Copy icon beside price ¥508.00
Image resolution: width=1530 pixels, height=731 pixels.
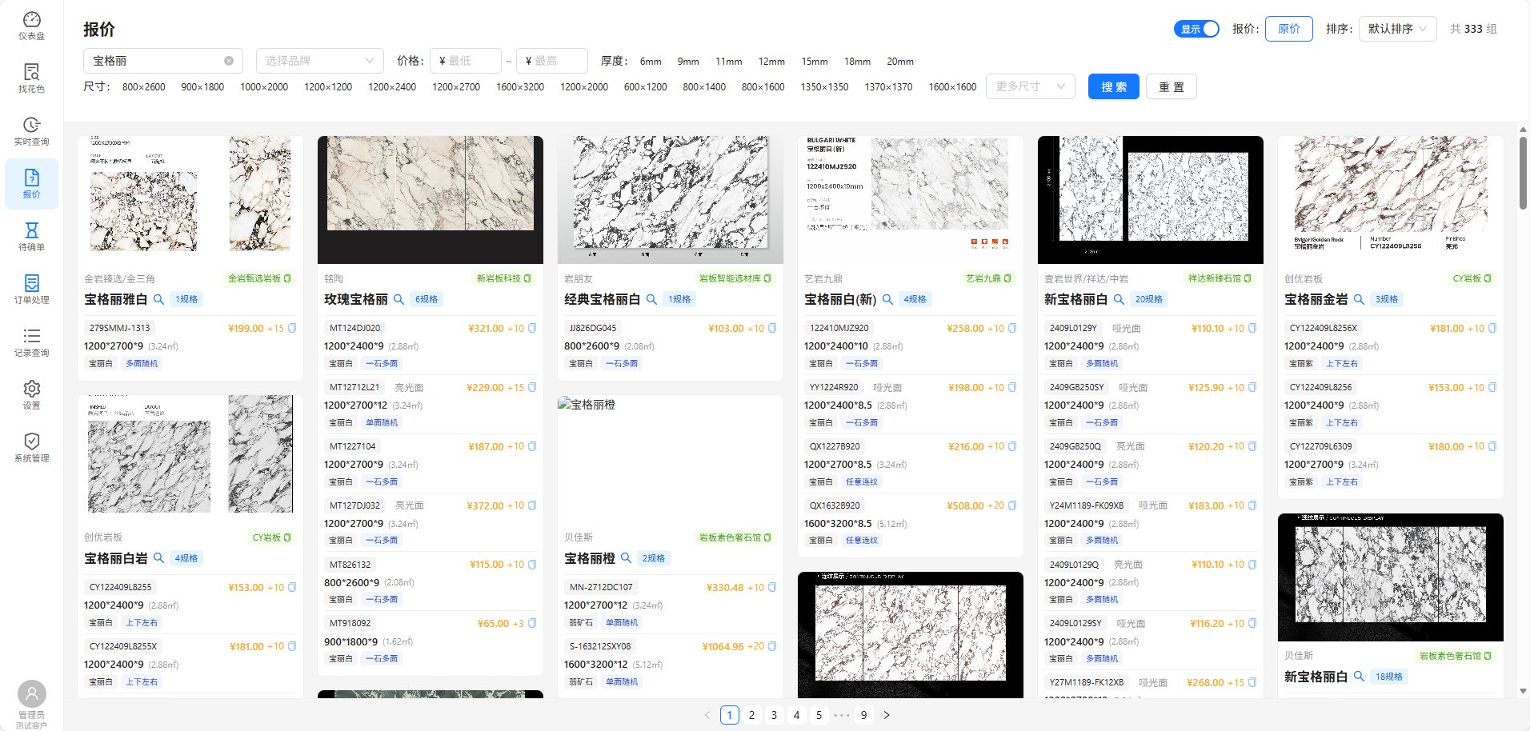pyautogui.click(x=1012, y=505)
